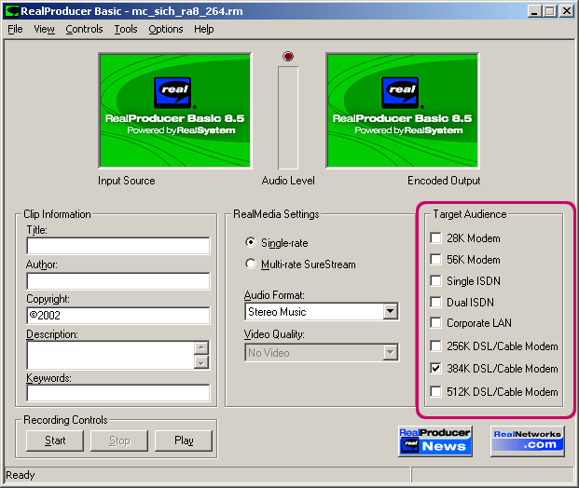Tick the 256K DSL/Cable Modem checkbox
Image resolution: width=579 pixels, height=488 pixels.
[435, 346]
